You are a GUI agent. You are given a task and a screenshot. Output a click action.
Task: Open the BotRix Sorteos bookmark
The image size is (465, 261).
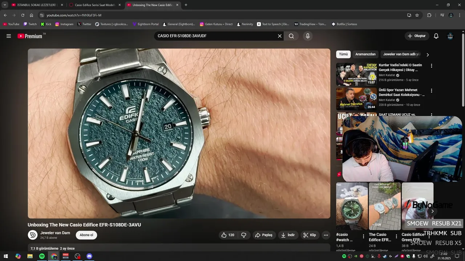344,24
